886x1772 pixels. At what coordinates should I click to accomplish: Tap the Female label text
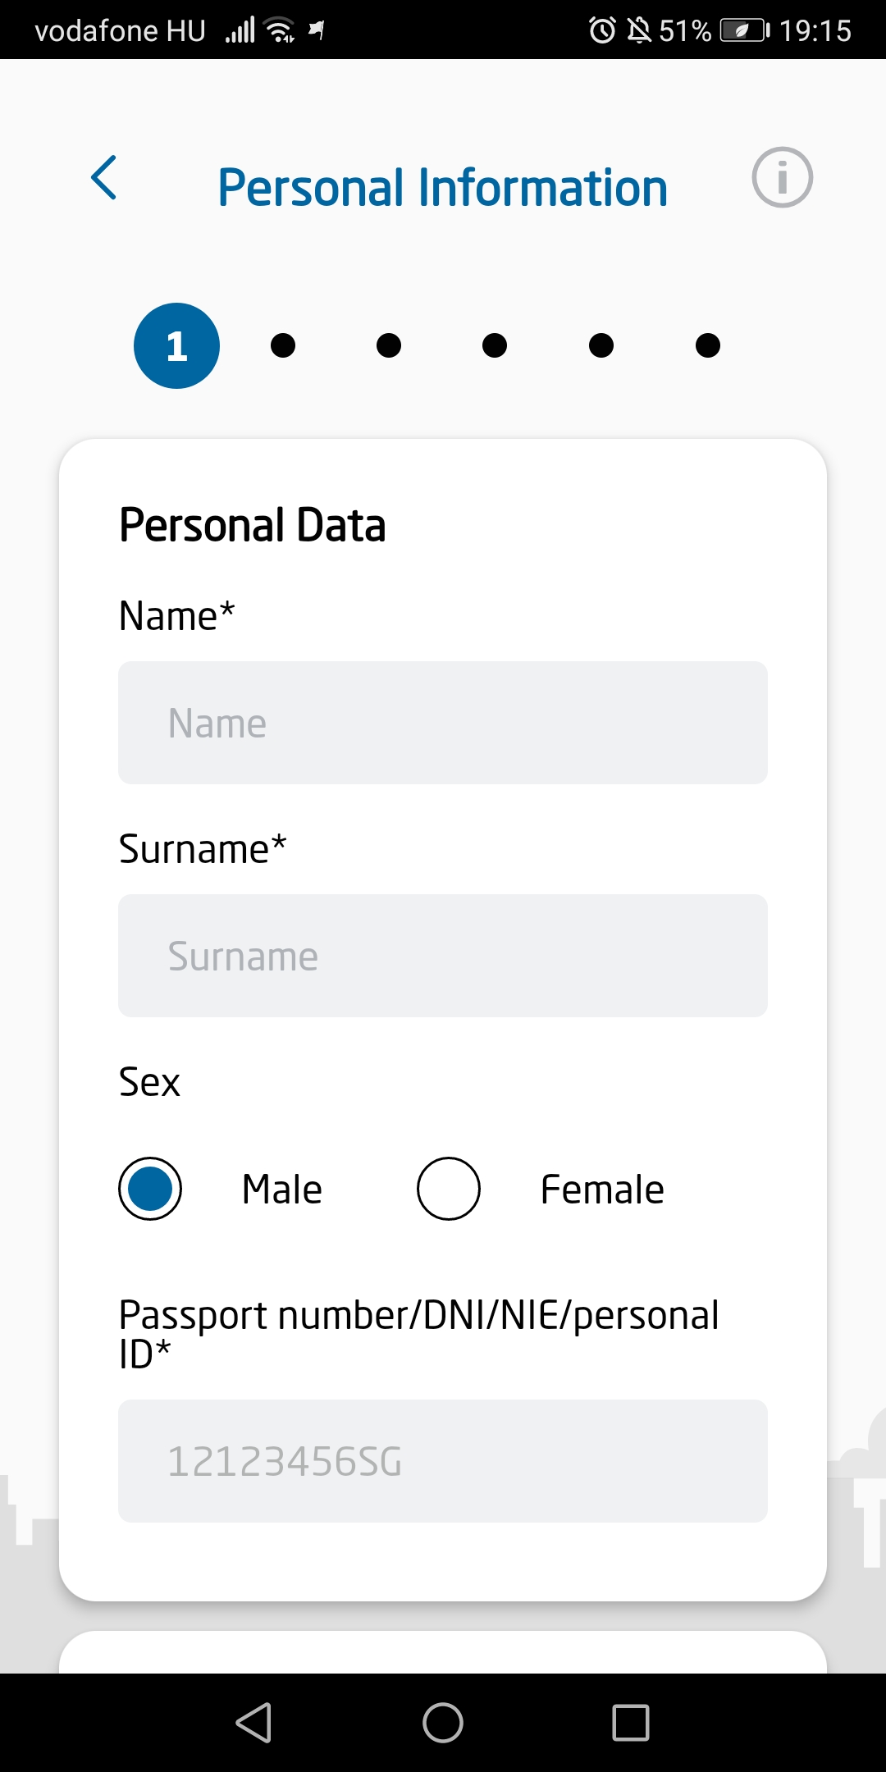602,1190
